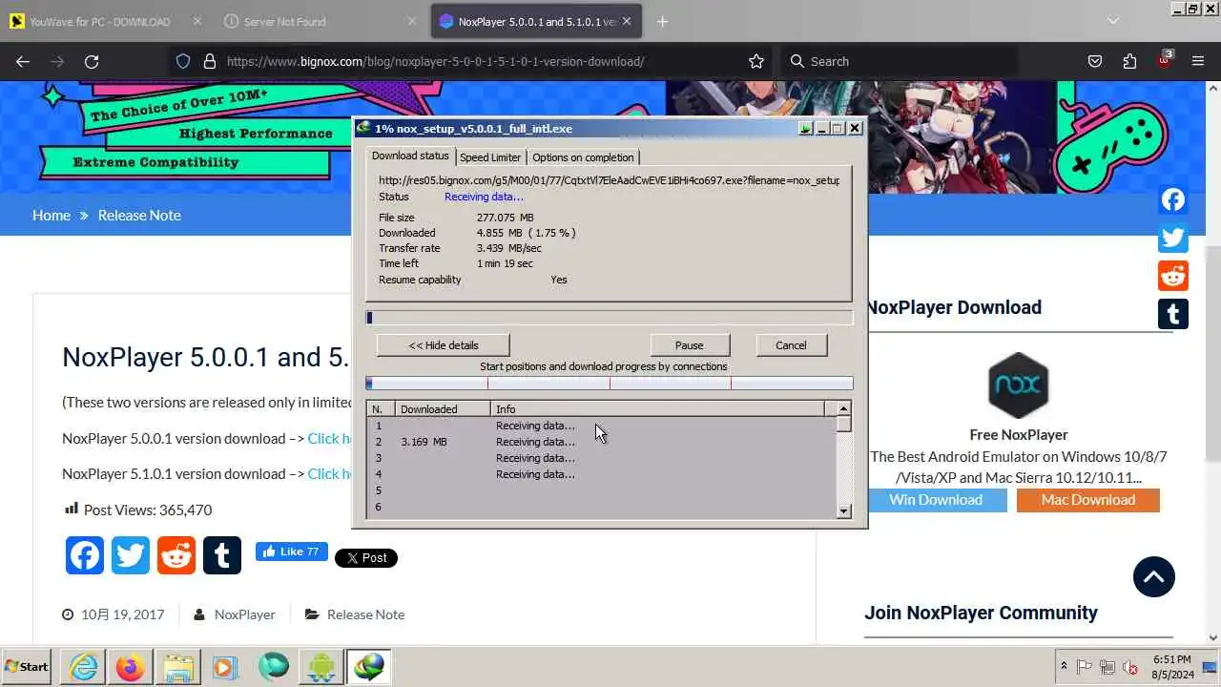
Task: Click the Mac Download button
Action: tap(1088, 500)
